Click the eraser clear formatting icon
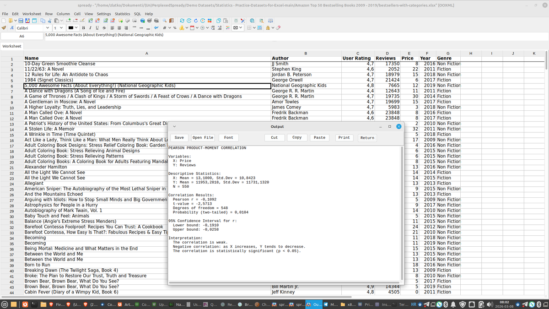 [278, 28]
